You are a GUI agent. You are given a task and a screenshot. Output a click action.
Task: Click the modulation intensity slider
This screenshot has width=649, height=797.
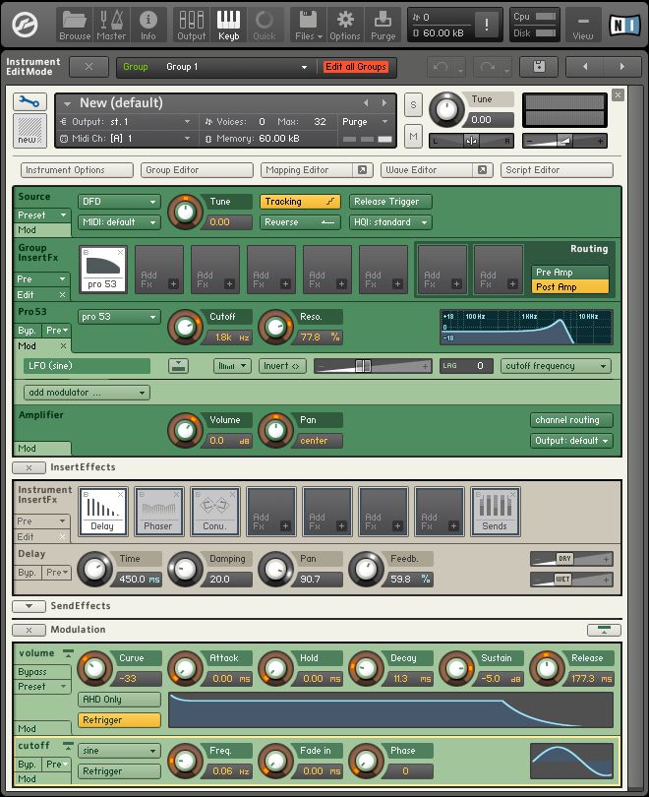pos(373,366)
